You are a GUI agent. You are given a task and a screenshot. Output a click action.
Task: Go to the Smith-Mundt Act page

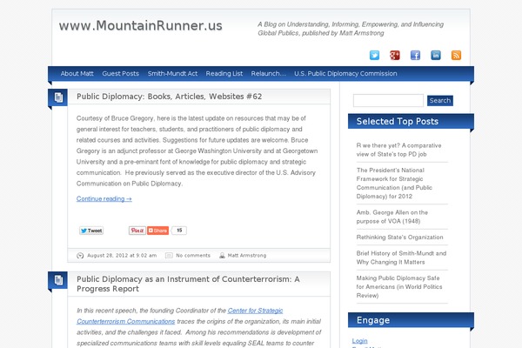point(172,74)
